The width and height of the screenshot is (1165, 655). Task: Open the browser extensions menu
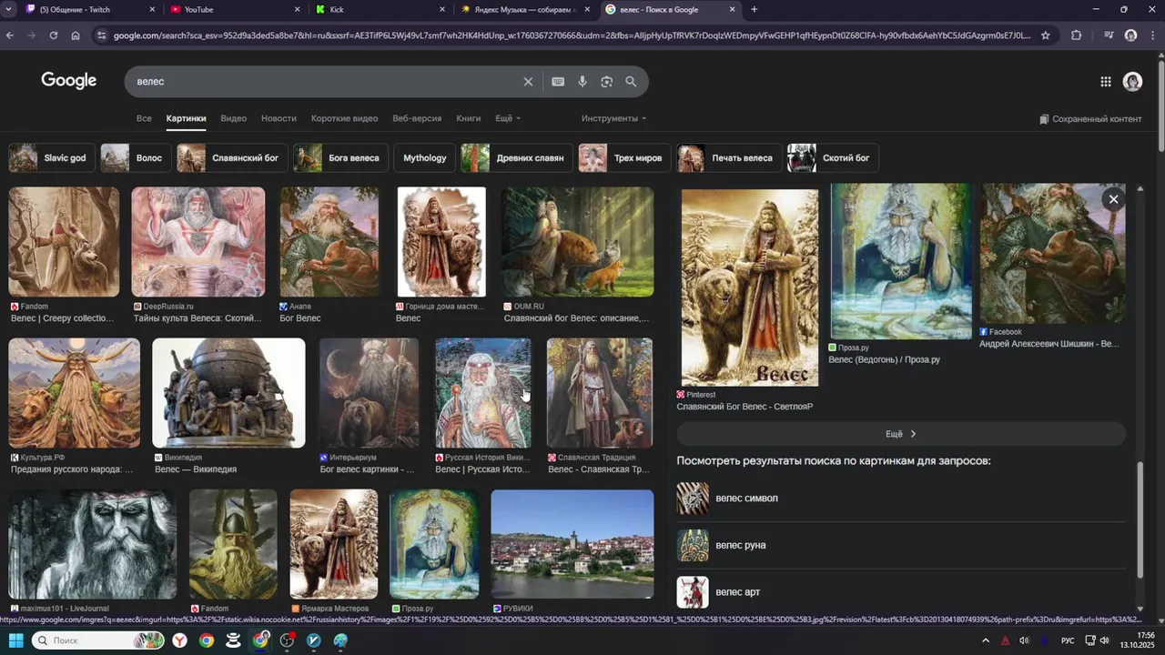pyautogui.click(x=1077, y=35)
